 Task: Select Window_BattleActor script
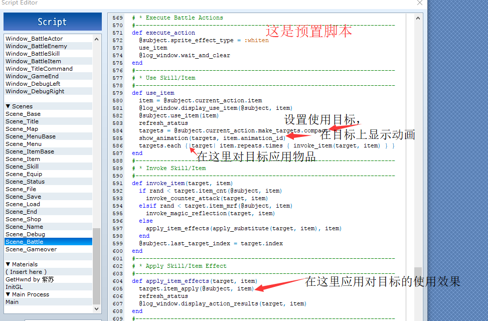(49, 39)
